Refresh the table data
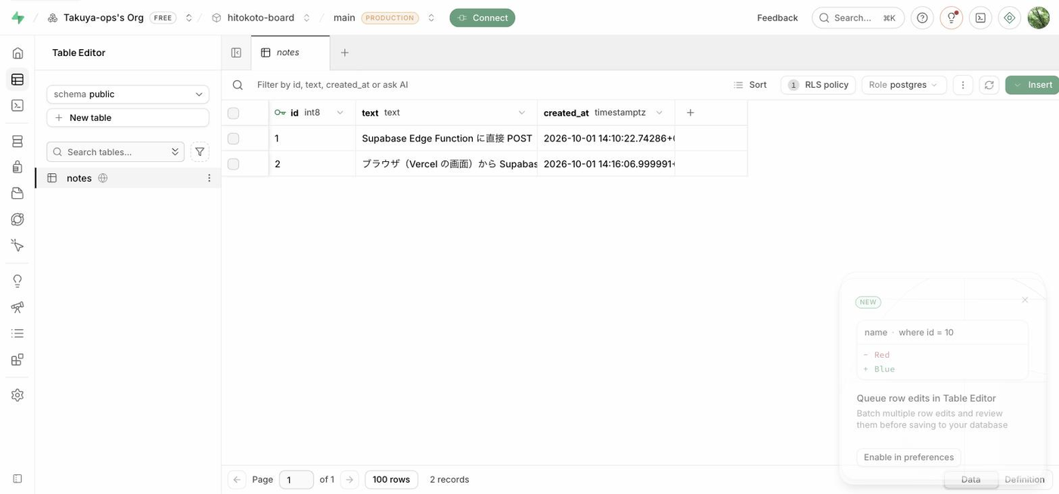Viewport: 1059px width, 494px height. click(989, 85)
